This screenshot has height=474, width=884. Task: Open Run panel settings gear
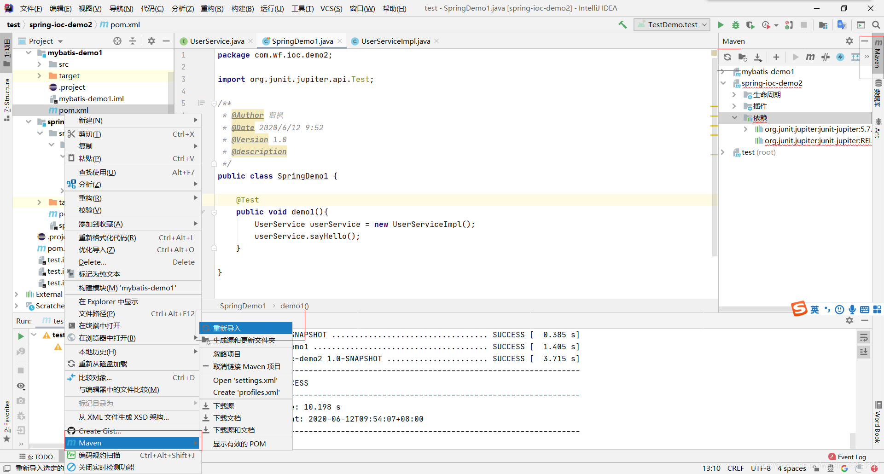point(849,320)
